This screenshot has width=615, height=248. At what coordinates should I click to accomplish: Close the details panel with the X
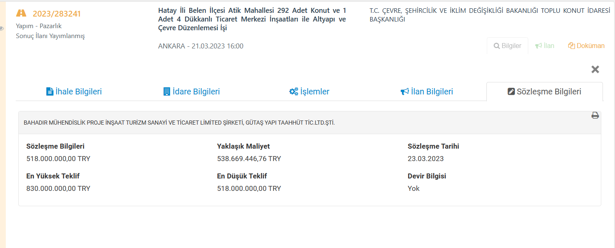(x=595, y=70)
